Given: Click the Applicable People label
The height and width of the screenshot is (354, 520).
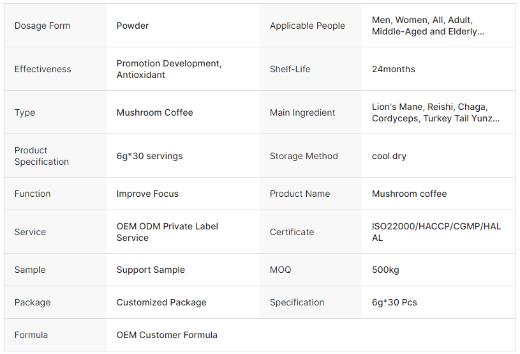Looking at the screenshot, I should click(x=307, y=26).
